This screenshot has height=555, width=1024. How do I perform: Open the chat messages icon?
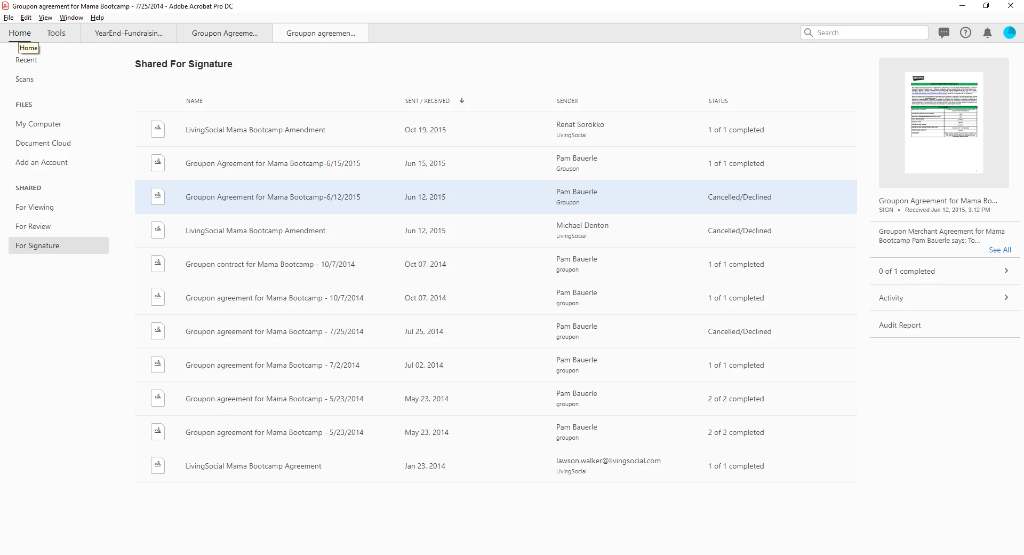[x=944, y=33]
